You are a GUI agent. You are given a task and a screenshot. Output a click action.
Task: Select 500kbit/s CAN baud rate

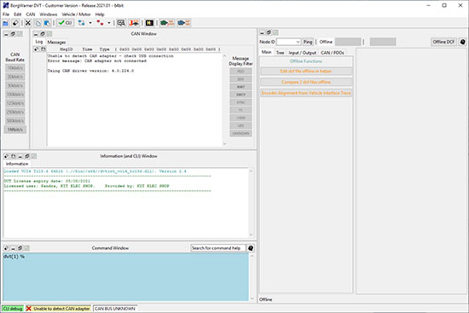pos(15,121)
